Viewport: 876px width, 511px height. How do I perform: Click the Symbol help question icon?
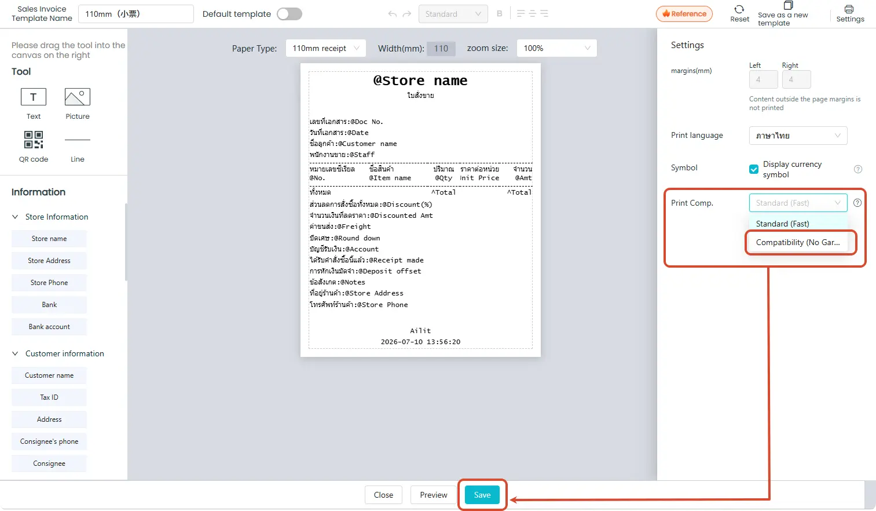click(858, 169)
